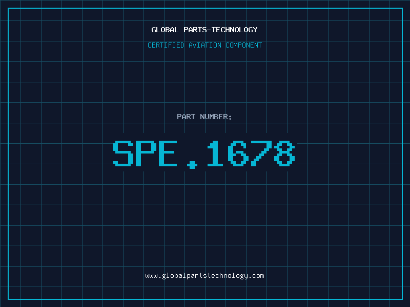The height and width of the screenshot is (307, 410).
Task: Select the part number SPE.1678
Action: click(x=204, y=155)
